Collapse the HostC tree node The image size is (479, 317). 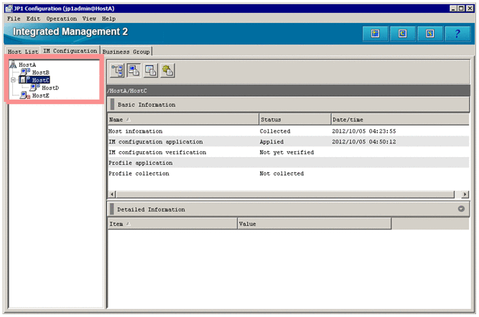(12, 80)
